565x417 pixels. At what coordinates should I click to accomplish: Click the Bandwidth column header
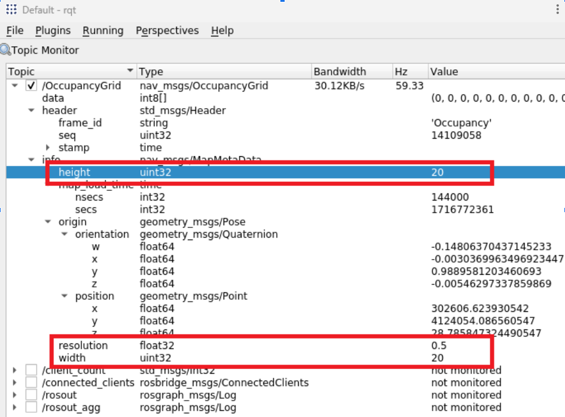(x=339, y=72)
